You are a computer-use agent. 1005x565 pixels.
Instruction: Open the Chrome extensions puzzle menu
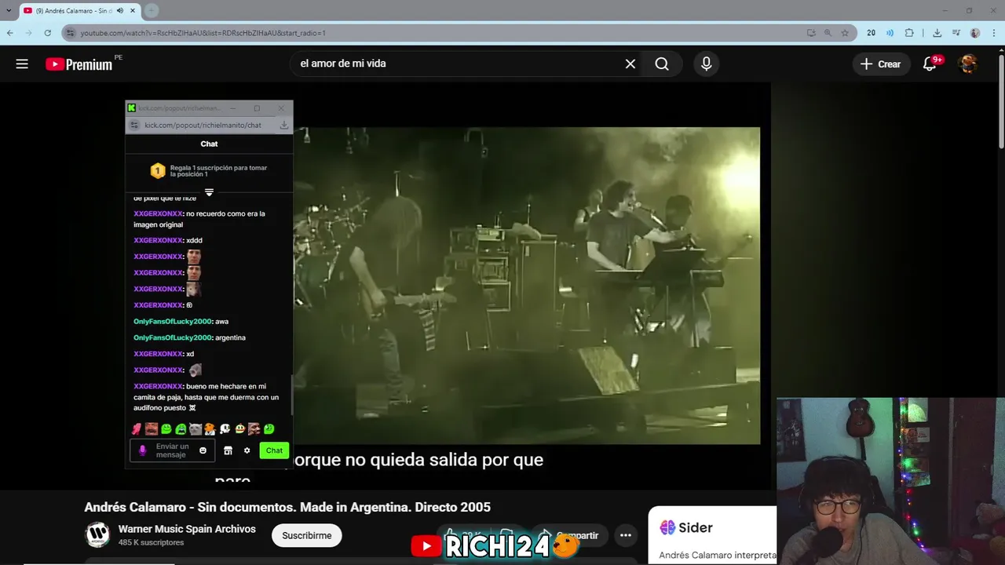tap(909, 33)
